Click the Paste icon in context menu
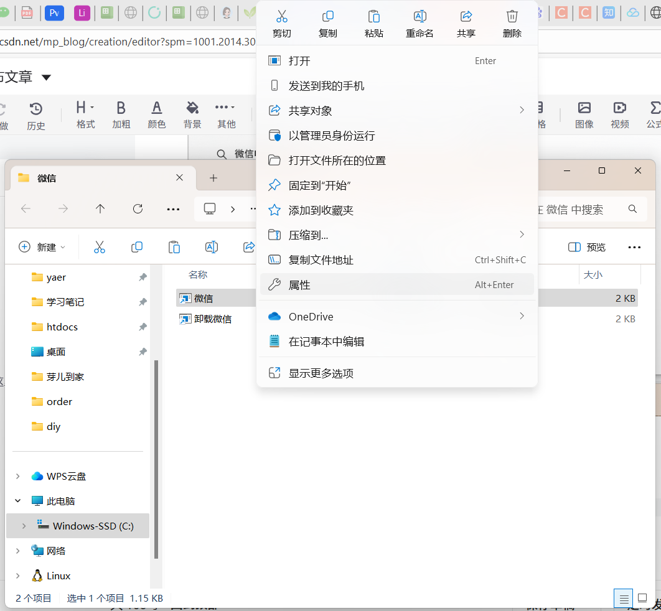 click(374, 16)
